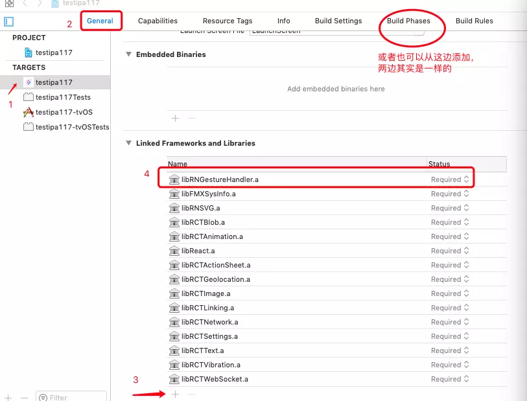This screenshot has height=401, width=527.
Task: Remove linked library with minus button
Action: click(x=191, y=395)
